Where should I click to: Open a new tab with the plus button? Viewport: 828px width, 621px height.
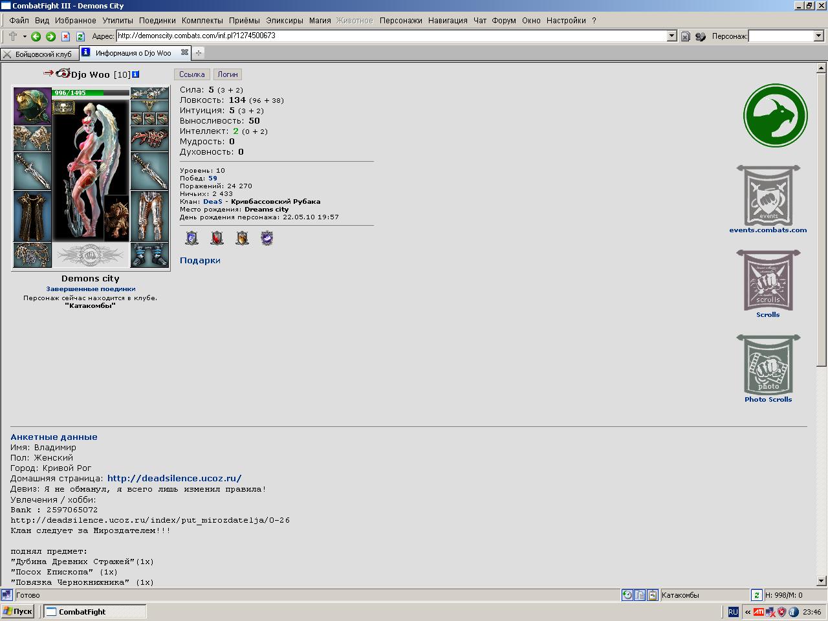[199, 53]
